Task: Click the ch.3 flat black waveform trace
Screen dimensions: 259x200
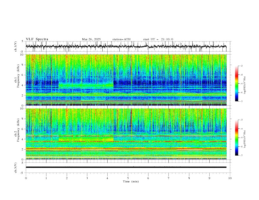Action: [126, 167]
